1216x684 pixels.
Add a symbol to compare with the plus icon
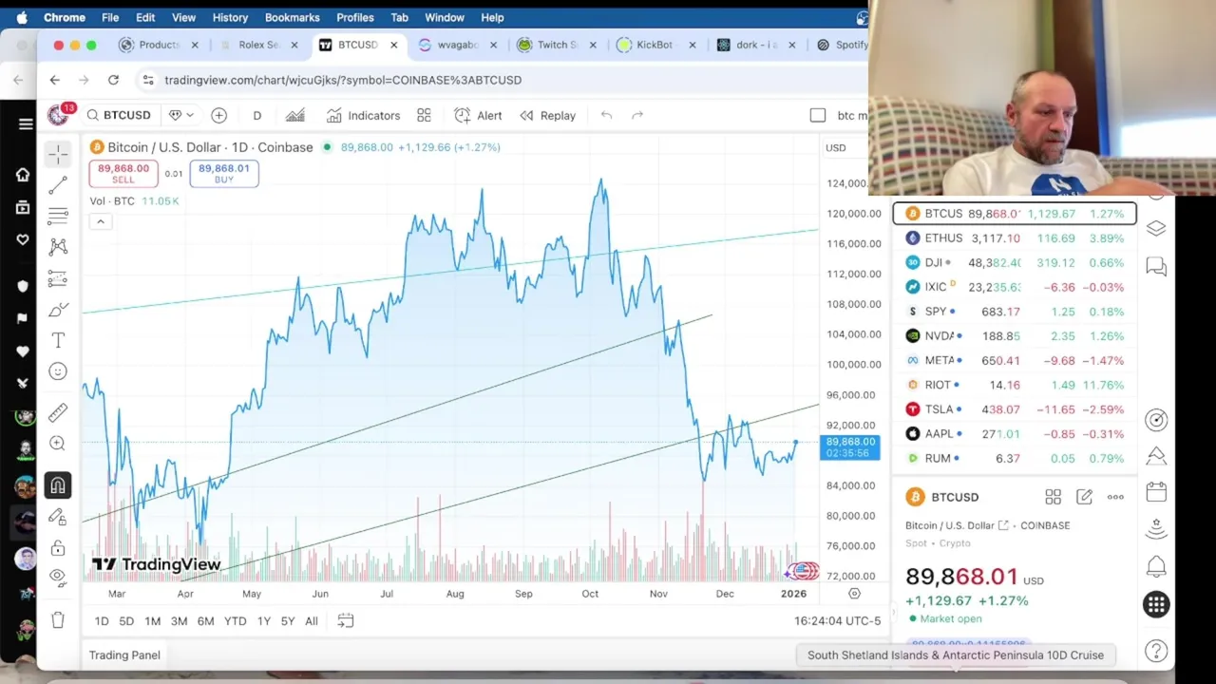tap(218, 115)
